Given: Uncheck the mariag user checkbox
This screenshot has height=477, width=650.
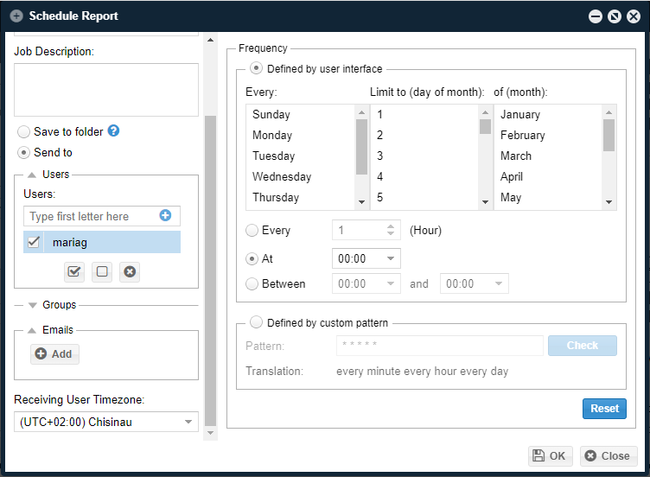Looking at the screenshot, I should [34, 243].
